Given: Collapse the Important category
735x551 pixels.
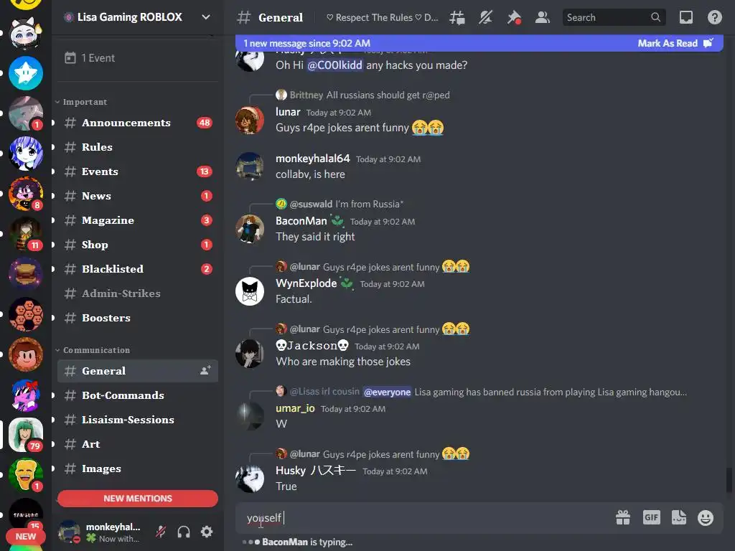Looking at the screenshot, I should (81, 102).
